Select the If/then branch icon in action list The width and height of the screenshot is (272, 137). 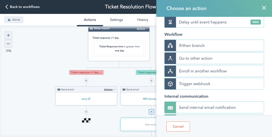pyautogui.click(x=170, y=45)
